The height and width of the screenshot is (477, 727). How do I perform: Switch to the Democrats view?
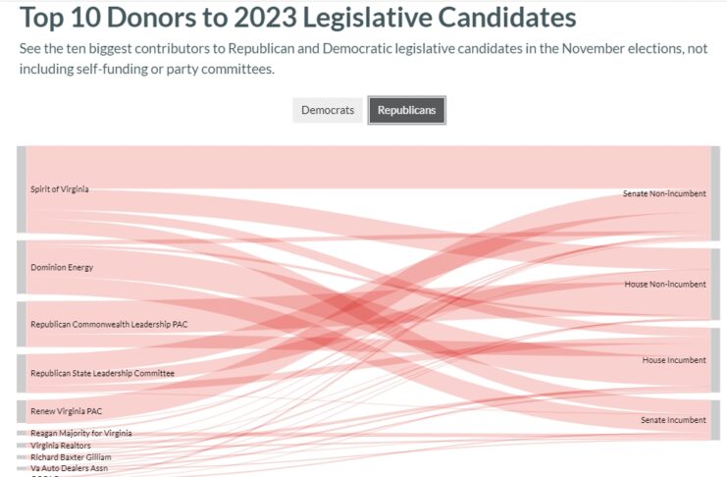[x=328, y=110]
